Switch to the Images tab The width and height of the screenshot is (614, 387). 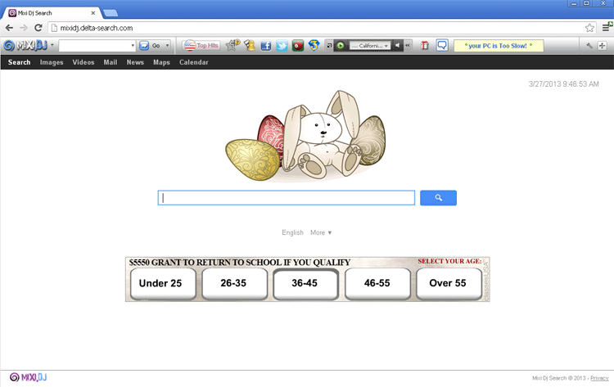pyautogui.click(x=52, y=62)
